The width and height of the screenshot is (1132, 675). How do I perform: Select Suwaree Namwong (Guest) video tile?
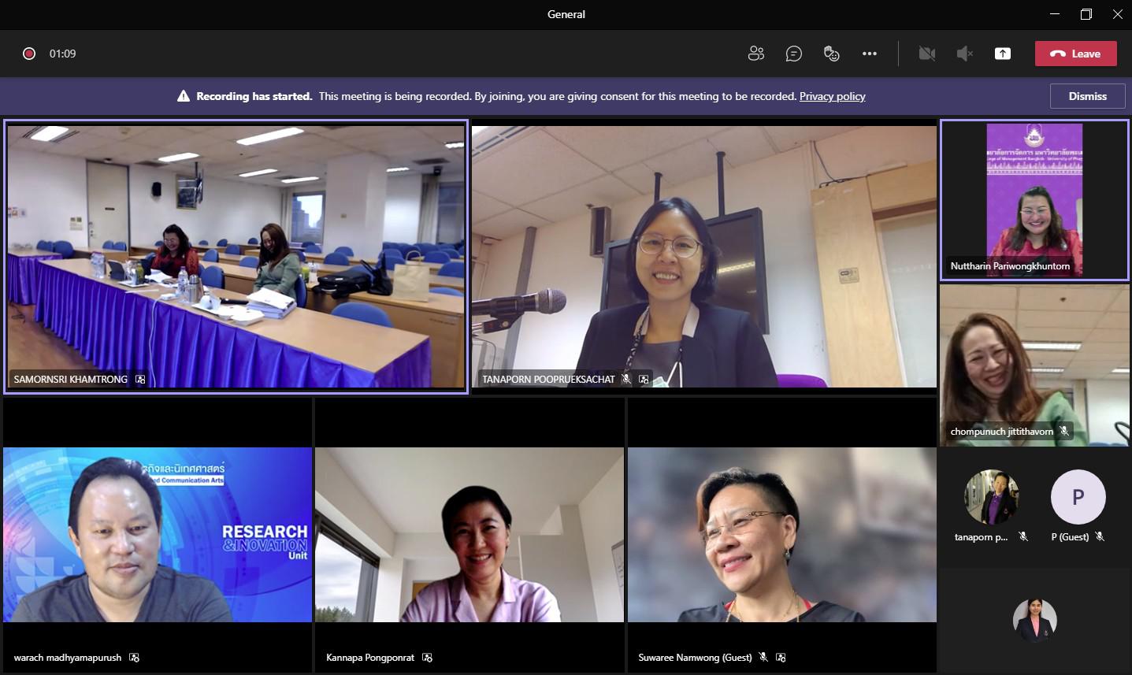point(782,535)
